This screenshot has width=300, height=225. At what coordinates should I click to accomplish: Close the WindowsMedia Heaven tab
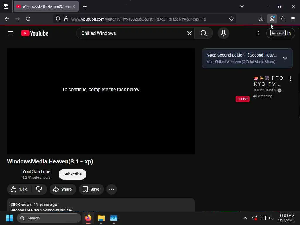[x=74, y=6]
